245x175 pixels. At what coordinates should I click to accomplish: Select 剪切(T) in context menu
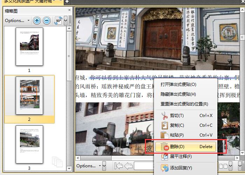point(185,116)
